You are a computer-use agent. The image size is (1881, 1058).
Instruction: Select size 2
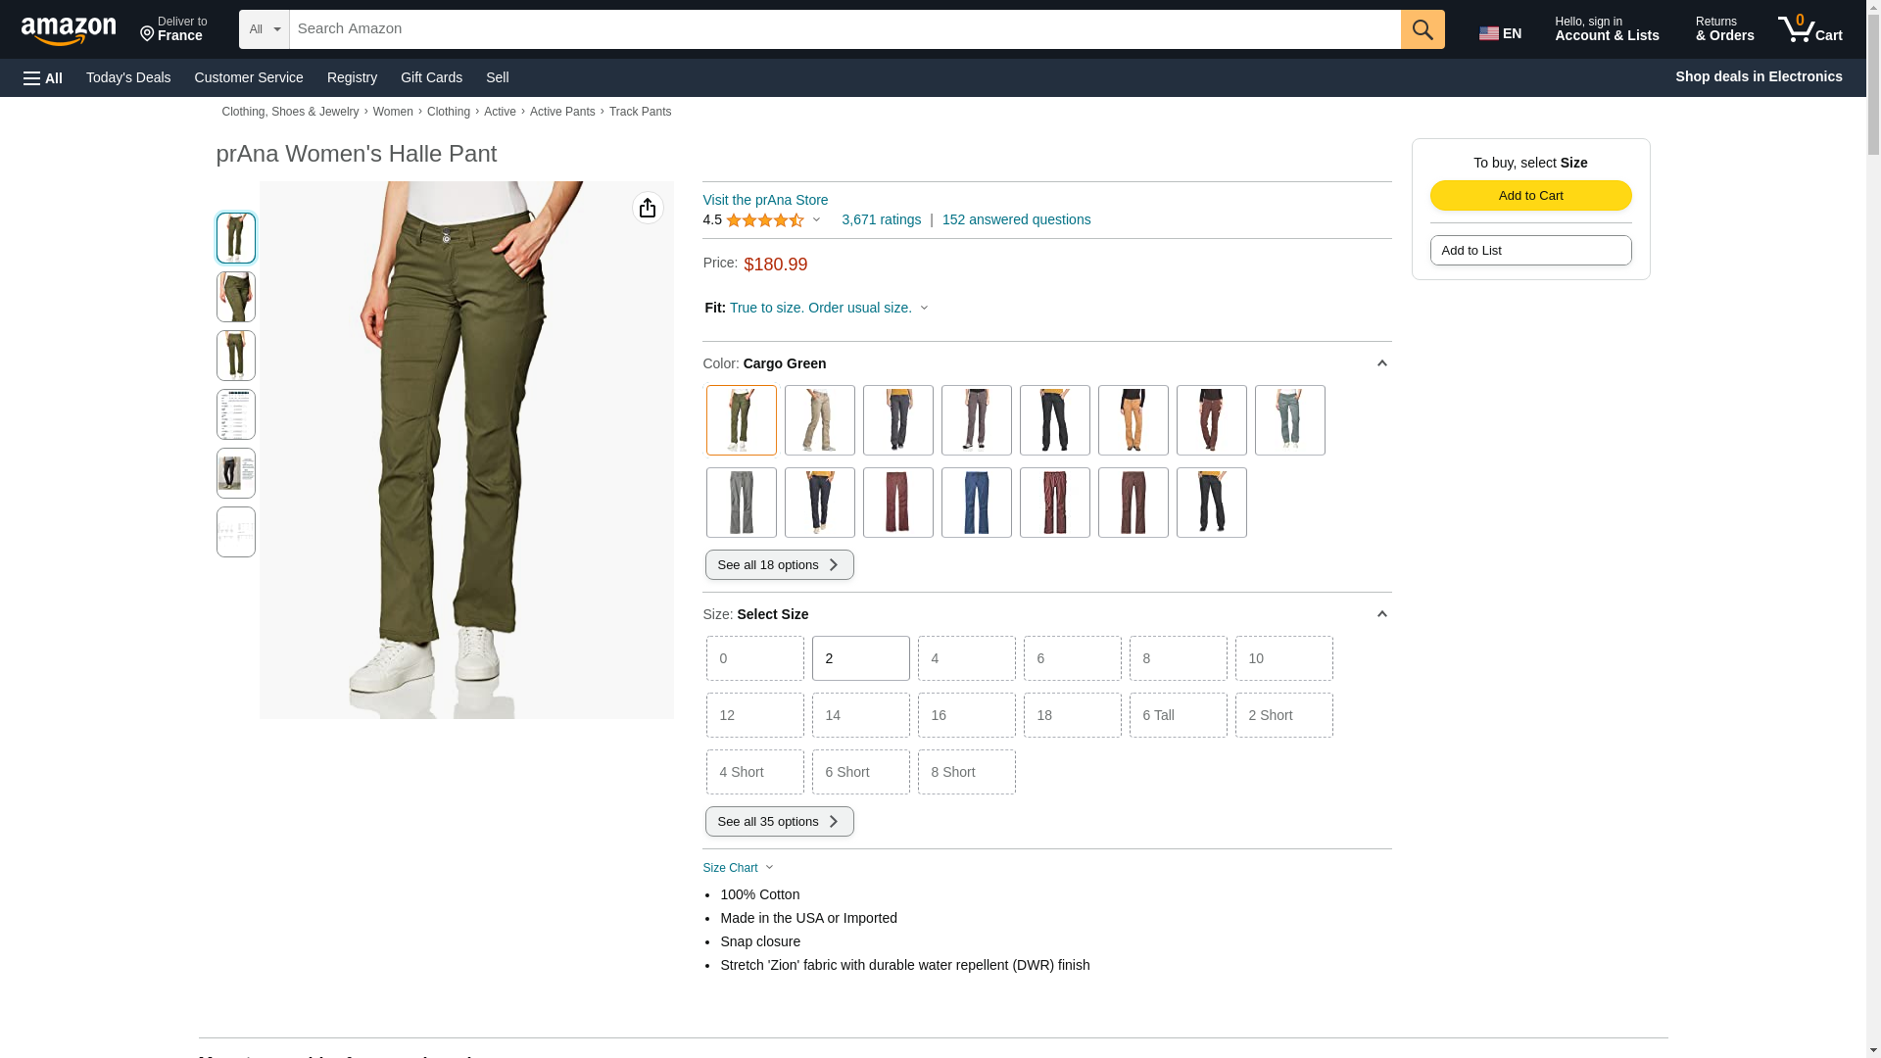860,658
